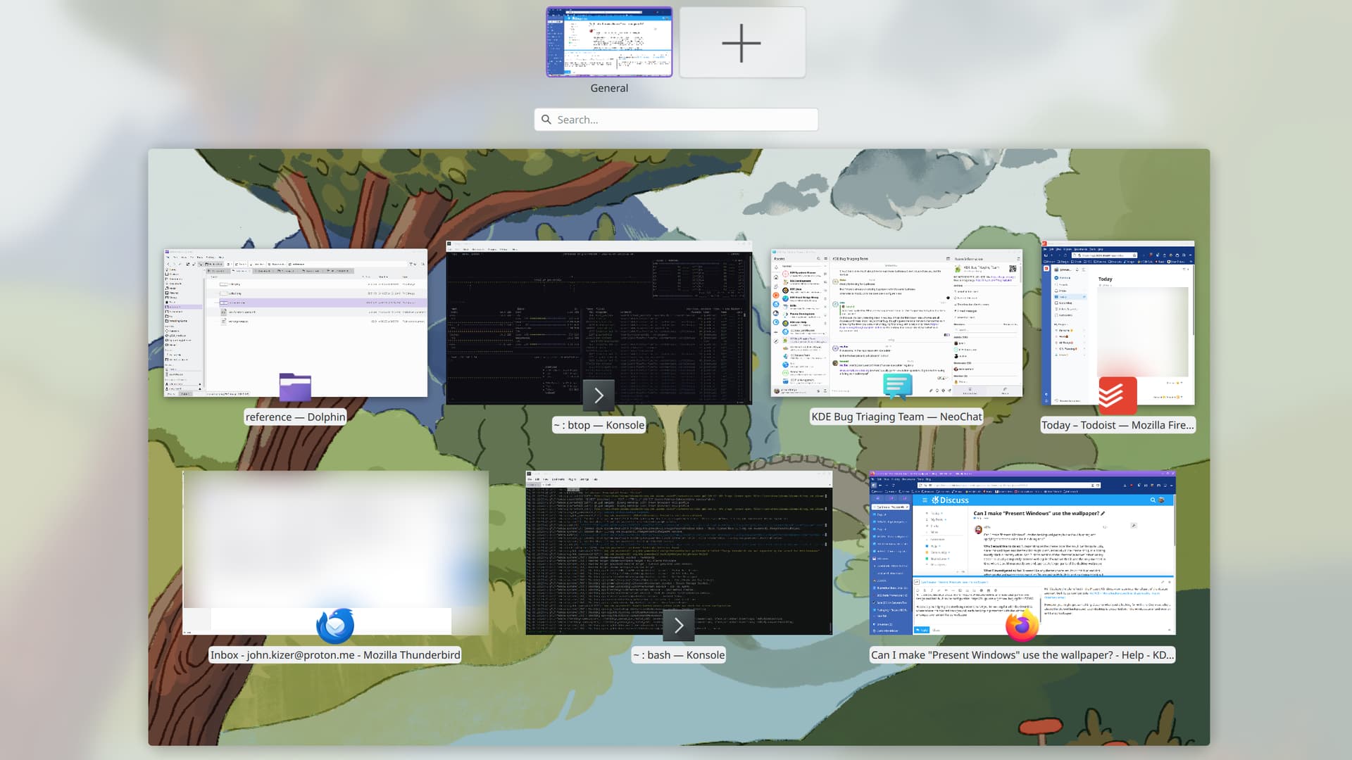This screenshot has height=760, width=1352.
Task: Open the Thunderbird Inbox window preview
Action: tap(335, 553)
